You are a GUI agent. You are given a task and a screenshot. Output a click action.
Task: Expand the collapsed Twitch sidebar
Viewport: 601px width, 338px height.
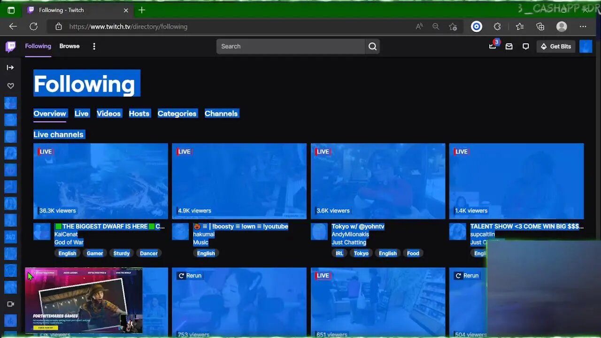click(x=10, y=68)
